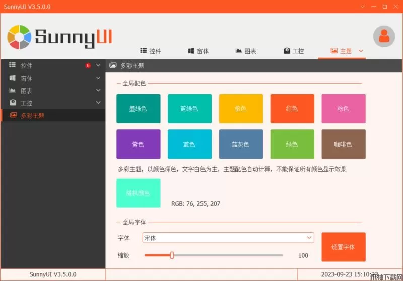Image resolution: width=403 pixels, height=281 pixels.
Task: Expand the 窗体 sidebar node chevron
Action: click(x=98, y=78)
